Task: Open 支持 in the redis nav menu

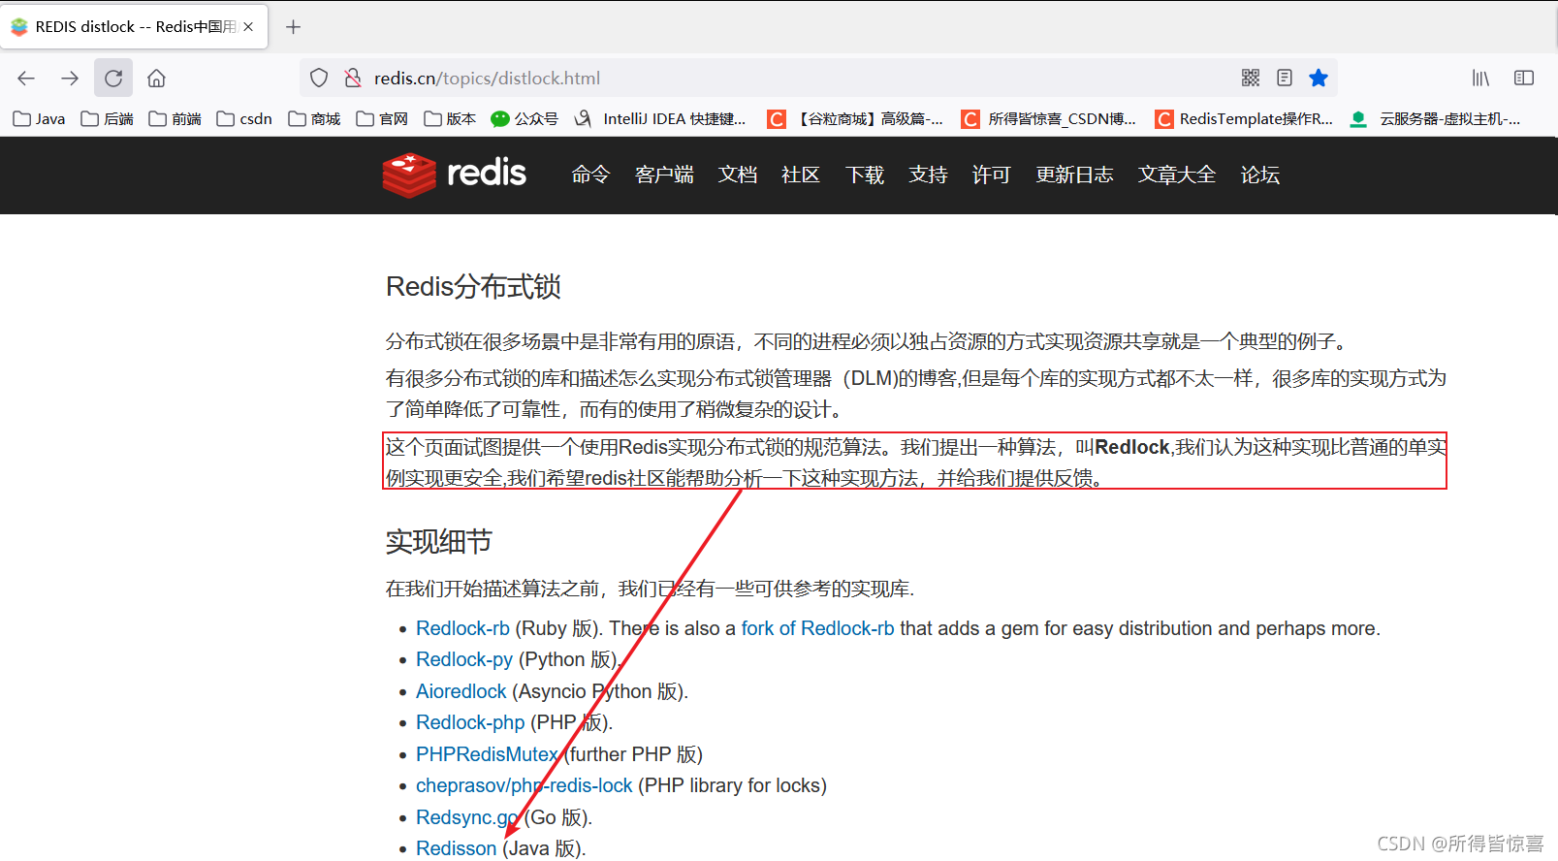Action: click(x=928, y=175)
